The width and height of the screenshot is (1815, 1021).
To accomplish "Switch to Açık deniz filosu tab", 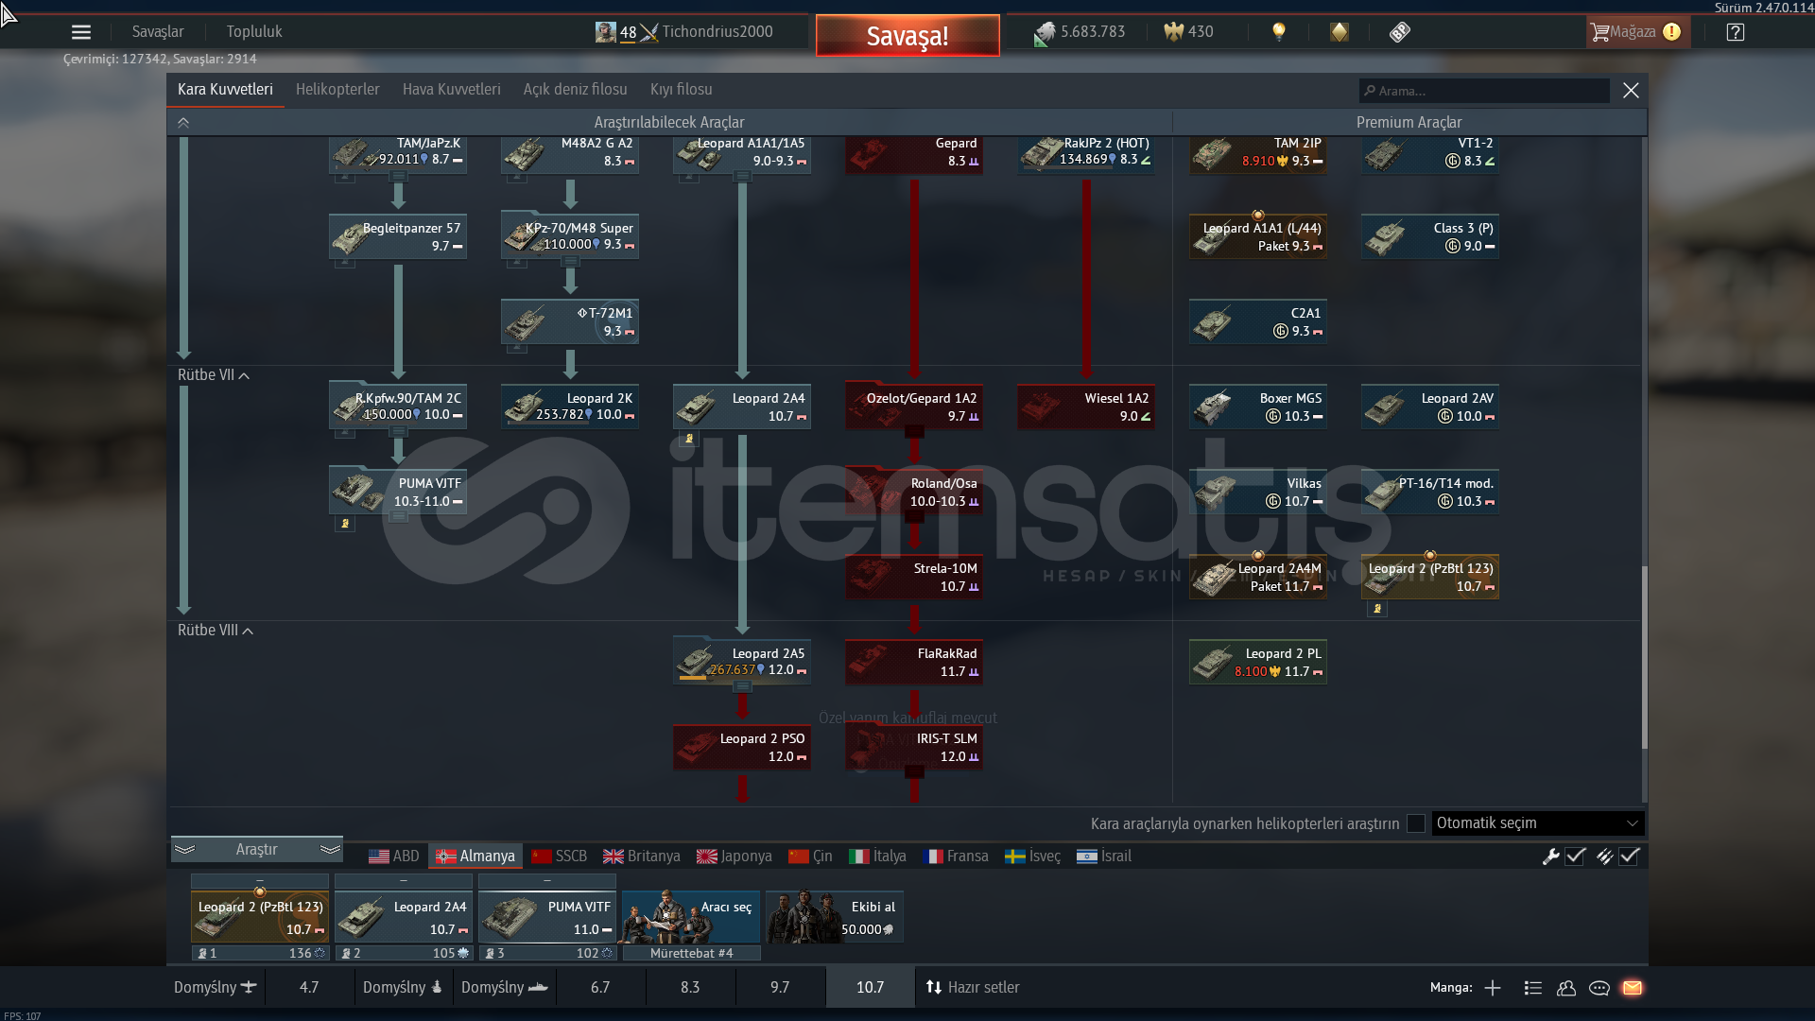I will tap(576, 90).
